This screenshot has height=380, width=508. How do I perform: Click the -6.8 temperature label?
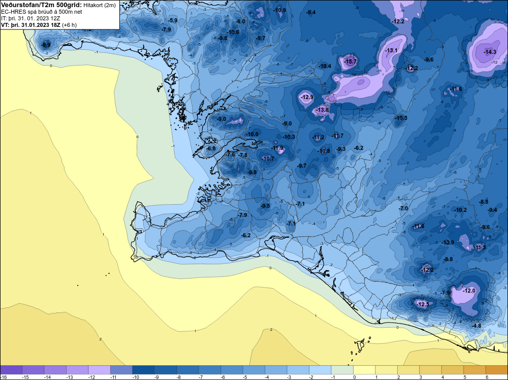(x=211, y=148)
